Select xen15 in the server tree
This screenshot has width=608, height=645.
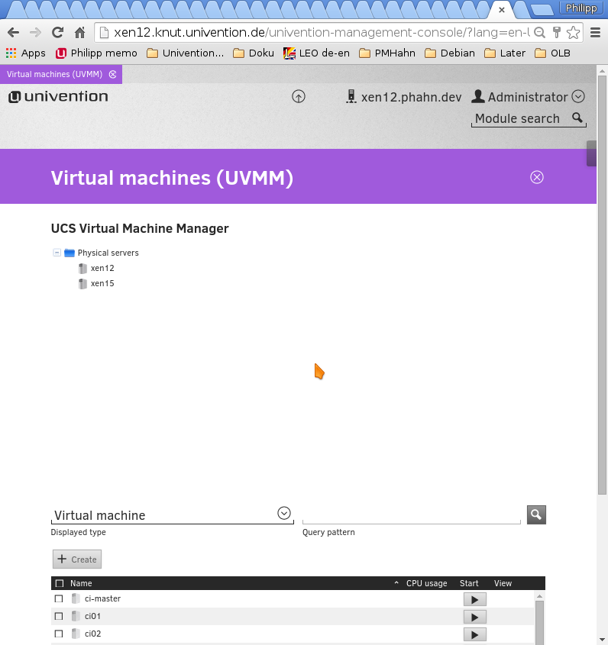point(102,284)
